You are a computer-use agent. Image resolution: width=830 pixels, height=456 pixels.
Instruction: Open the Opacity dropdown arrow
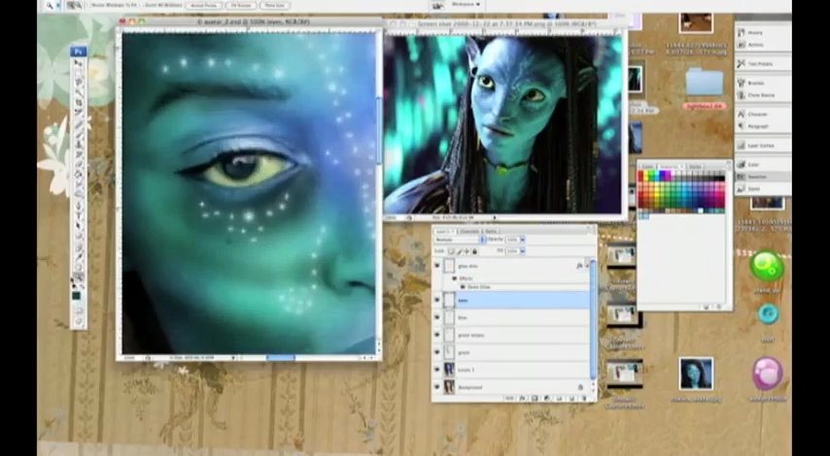tap(523, 240)
